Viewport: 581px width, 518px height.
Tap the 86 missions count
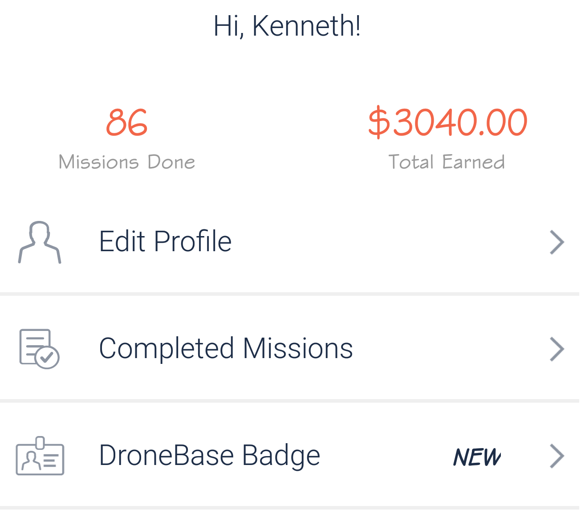pos(127,122)
